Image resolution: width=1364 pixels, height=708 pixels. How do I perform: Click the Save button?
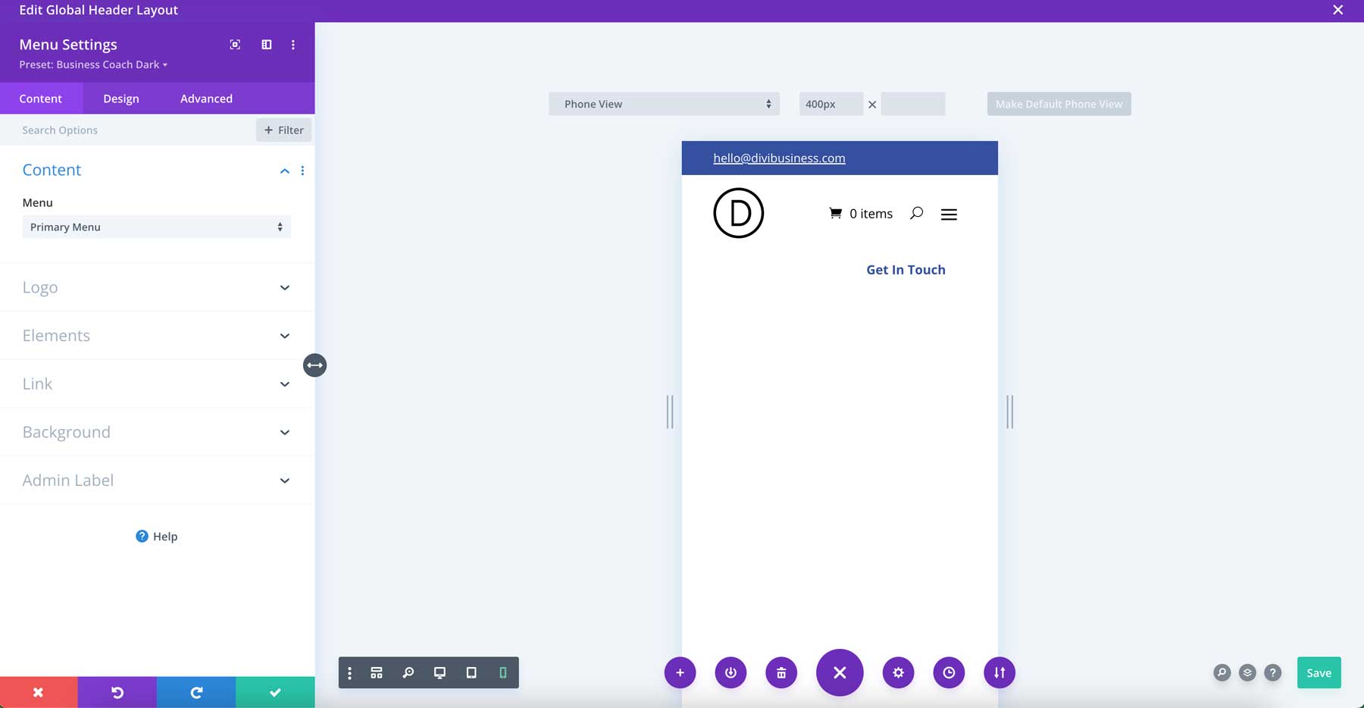pos(1319,672)
